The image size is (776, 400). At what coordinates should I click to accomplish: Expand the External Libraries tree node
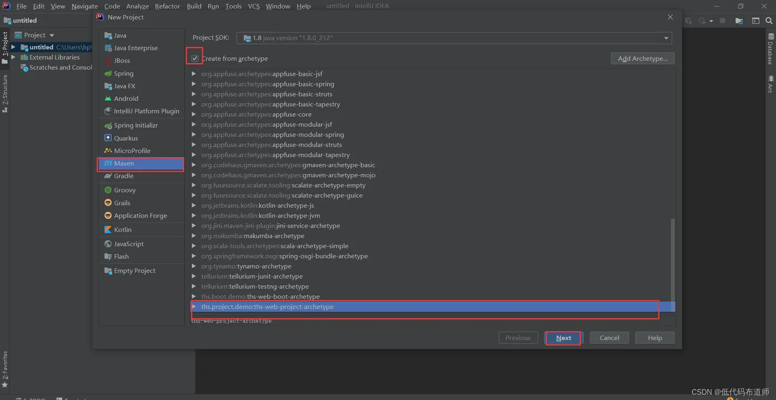pyautogui.click(x=13, y=57)
